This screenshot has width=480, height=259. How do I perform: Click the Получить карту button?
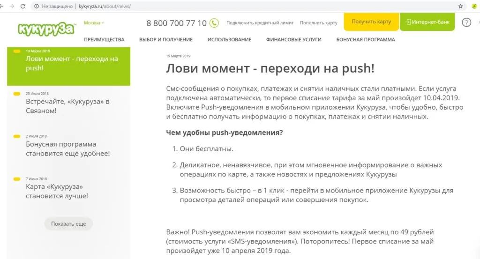pyautogui.click(x=371, y=22)
